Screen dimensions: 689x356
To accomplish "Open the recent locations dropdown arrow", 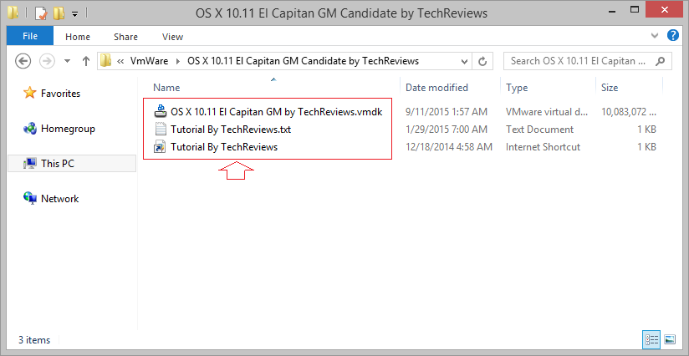I will (67, 61).
